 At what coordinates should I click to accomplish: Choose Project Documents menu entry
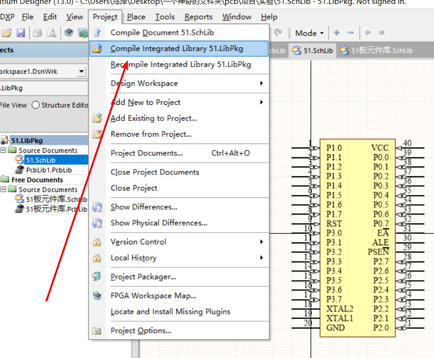(x=179, y=153)
